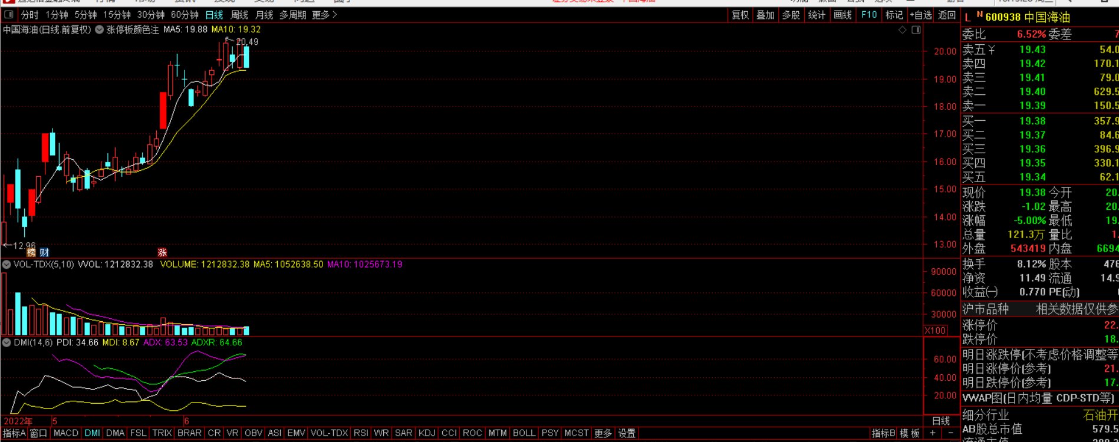Click the F10 company info button
Screen dimensions: 1119x442
point(869,15)
